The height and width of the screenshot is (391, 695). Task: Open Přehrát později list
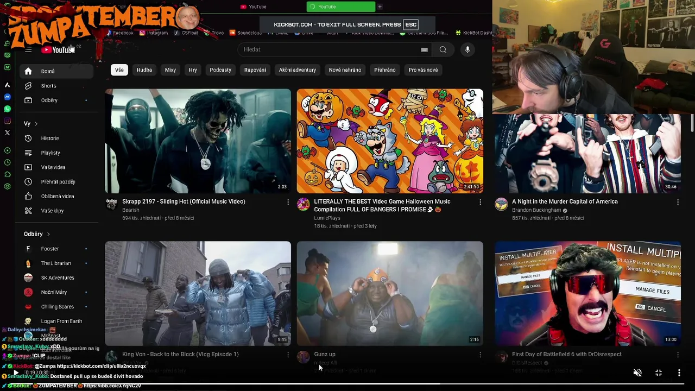click(x=56, y=182)
